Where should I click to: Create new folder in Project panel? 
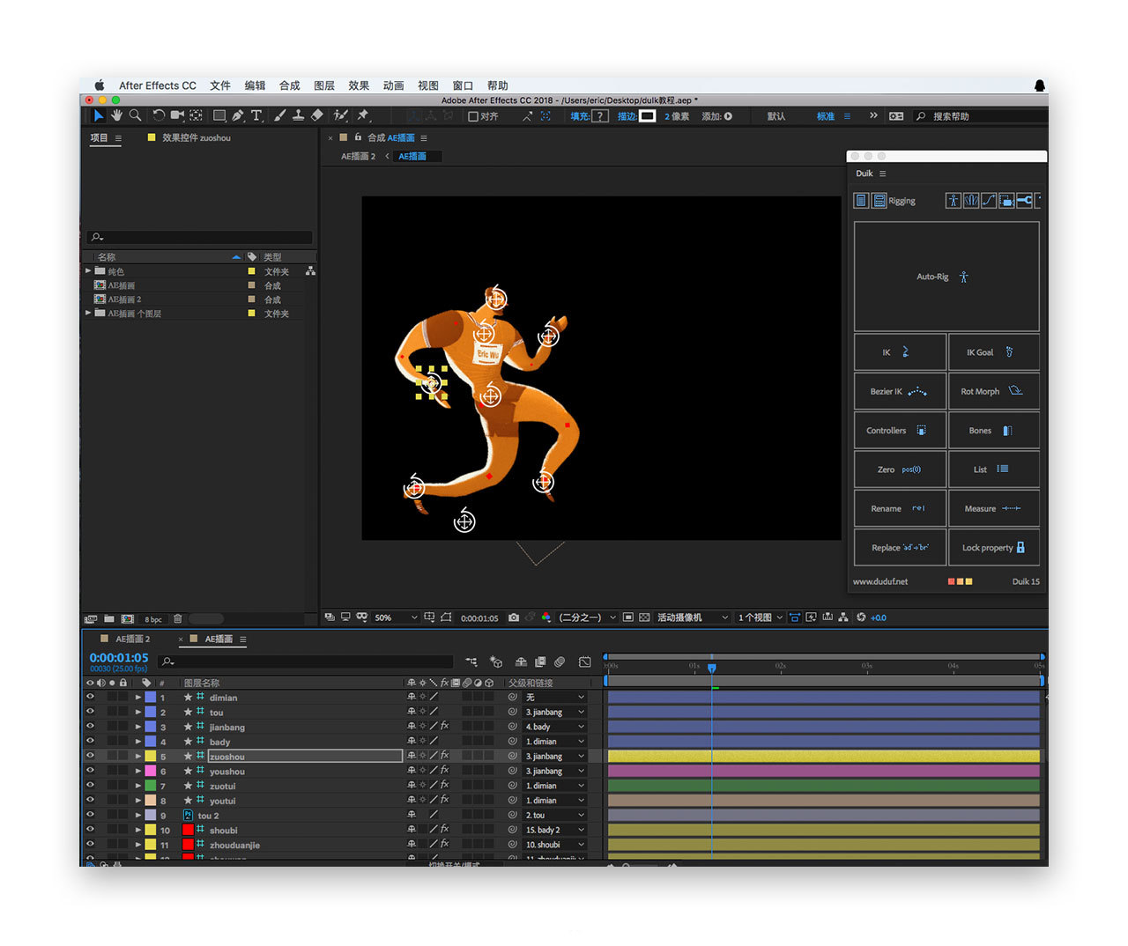109,619
